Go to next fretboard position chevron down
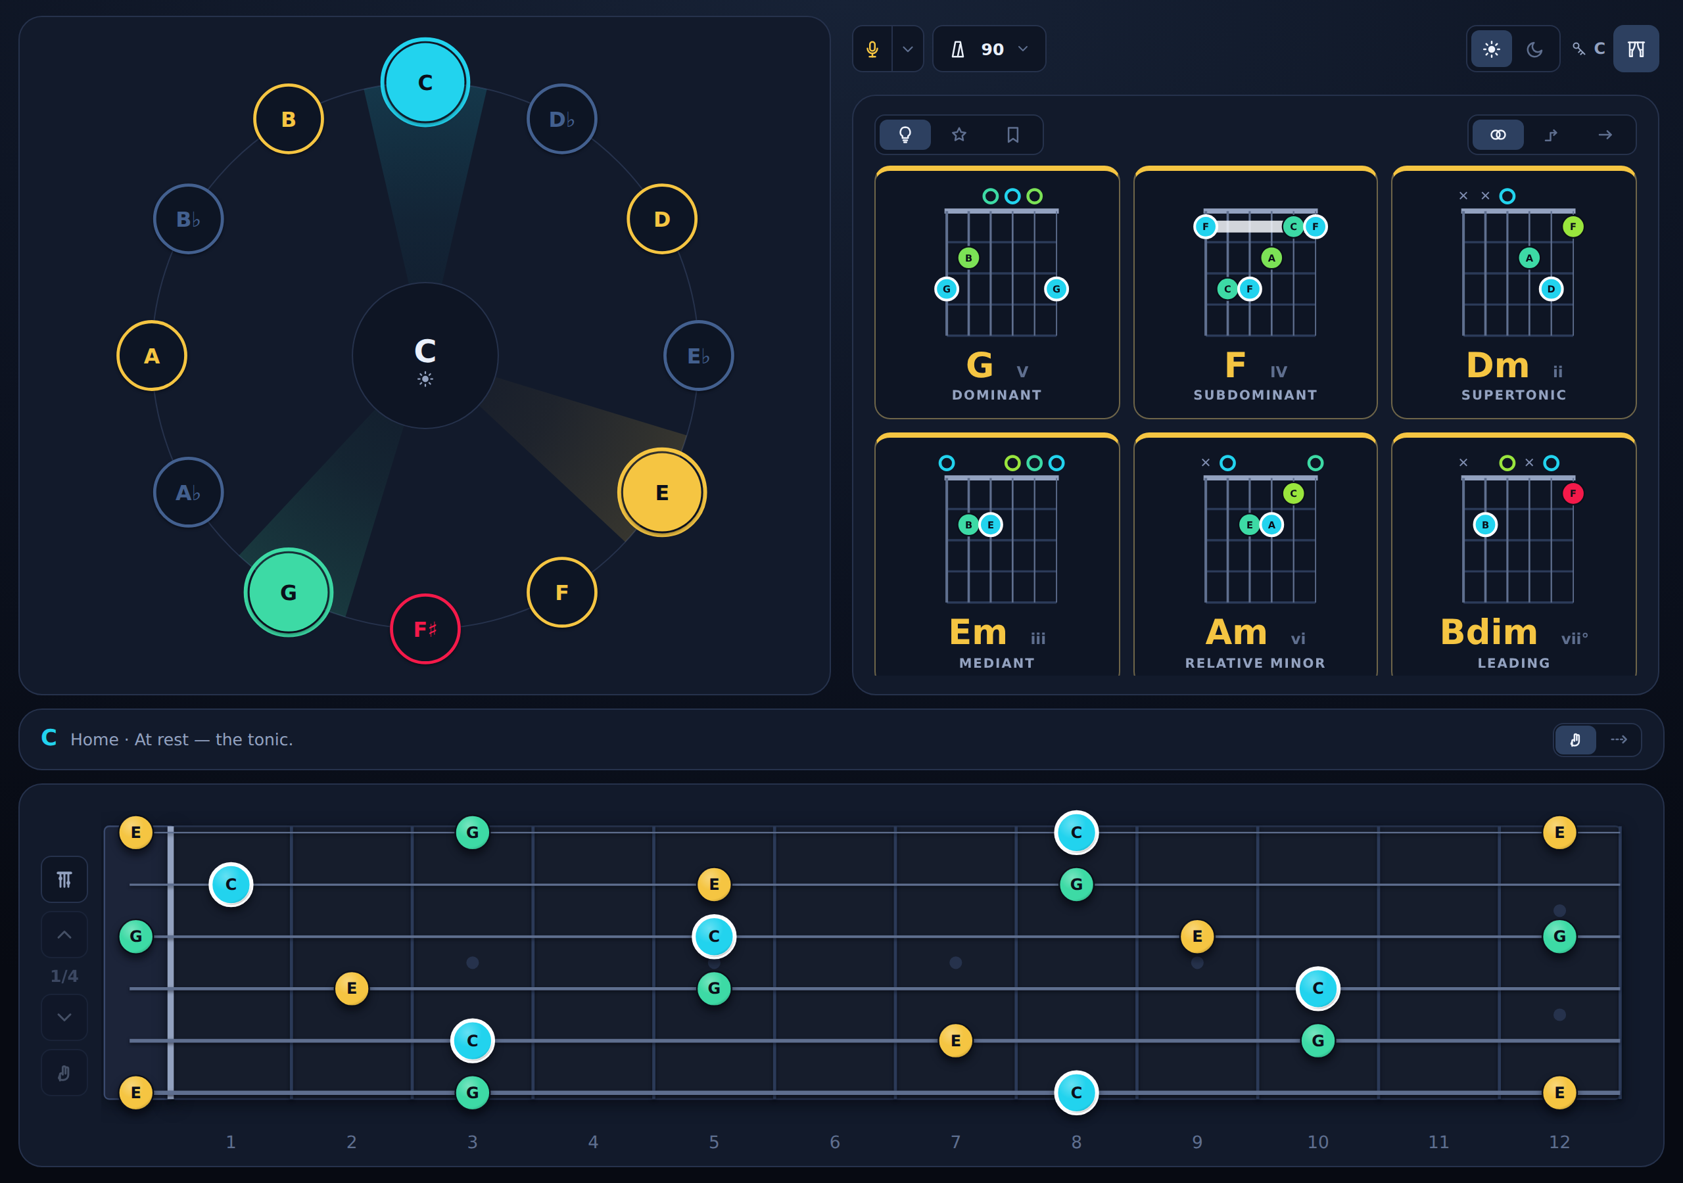The width and height of the screenshot is (1683, 1183). pyautogui.click(x=64, y=1017)
